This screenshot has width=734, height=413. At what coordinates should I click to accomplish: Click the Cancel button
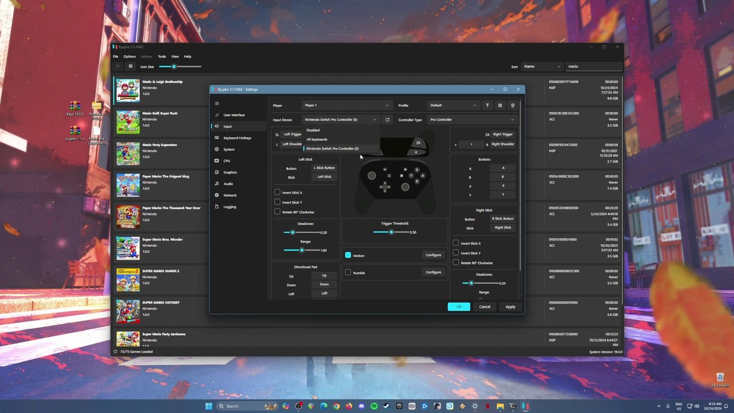(x=485, y=307)
